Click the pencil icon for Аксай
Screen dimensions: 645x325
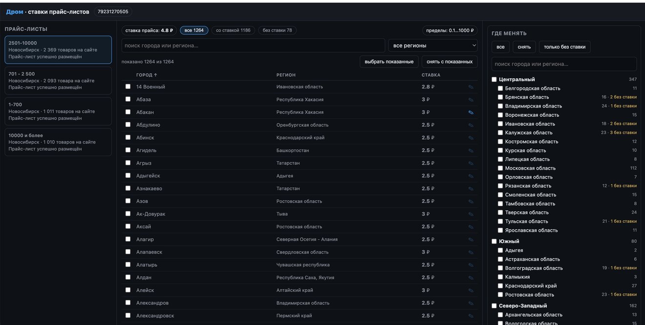pos(471,227)
